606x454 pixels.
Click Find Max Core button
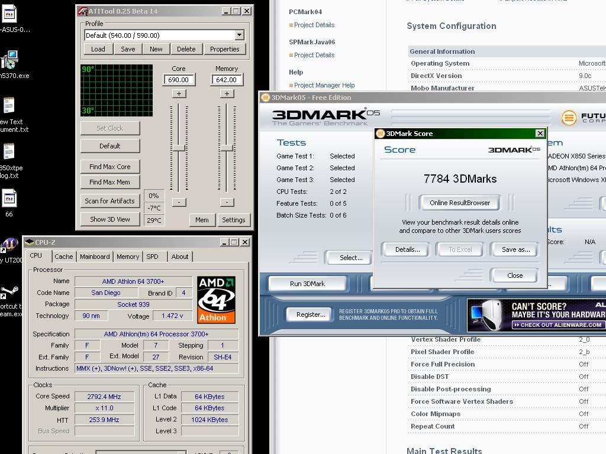pyautogui.click(x=110, y=167)
